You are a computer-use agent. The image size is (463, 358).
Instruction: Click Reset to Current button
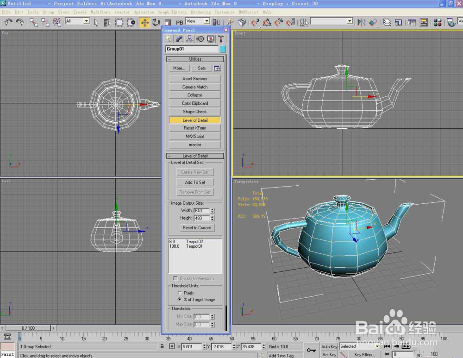197,228
